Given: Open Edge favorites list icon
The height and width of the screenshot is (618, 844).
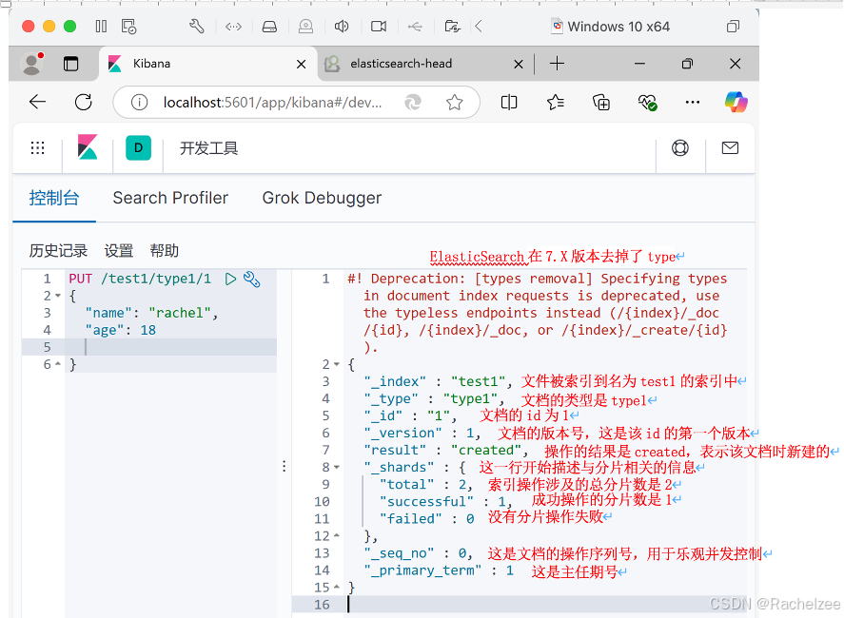Looking at the screenshot, I should tap(556, 102).
